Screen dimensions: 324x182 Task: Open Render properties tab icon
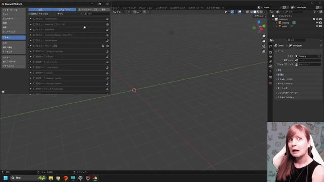[270, 52]
